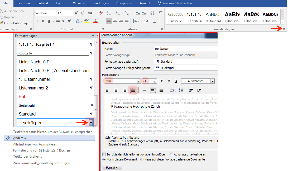Apply text highlight color icon
Image resolution: width=288 pixels, height=171 pixels.
[x=86, y=21]
